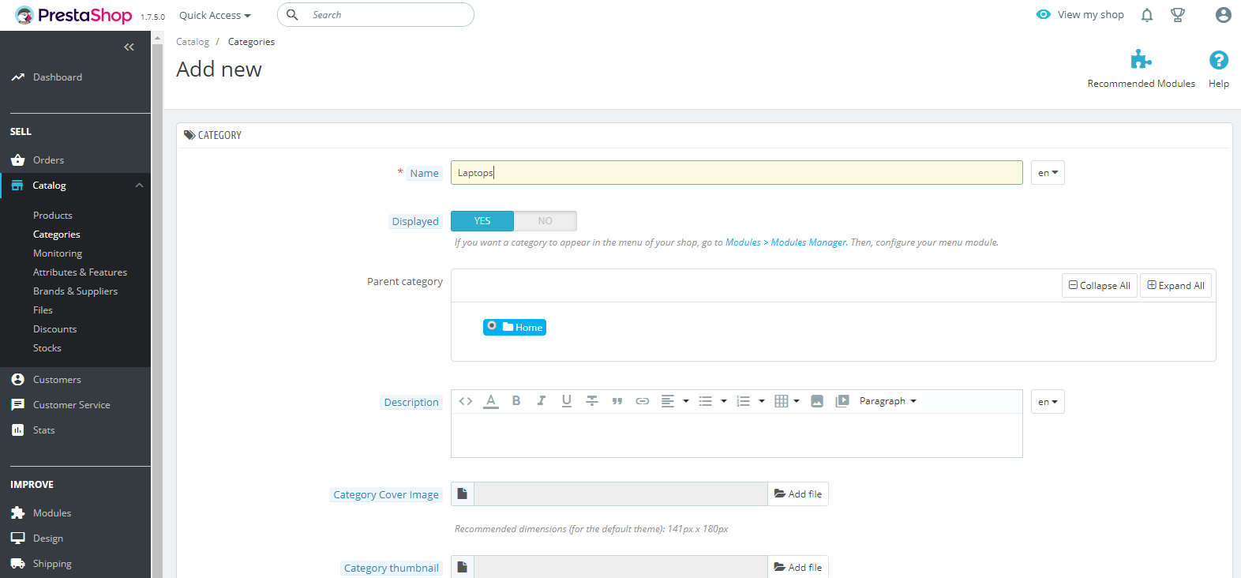The image size is (1241, 578).
Task: Collapse the Catalog menu section
Action: [139, 186]
